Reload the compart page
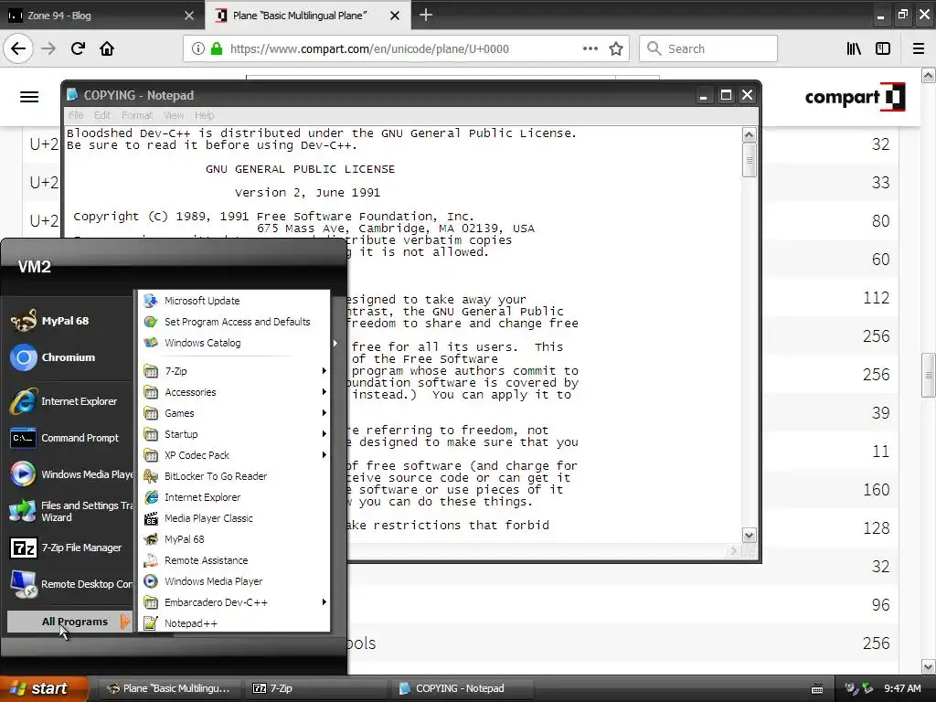 pyautogui.click(x=78, y=48)
